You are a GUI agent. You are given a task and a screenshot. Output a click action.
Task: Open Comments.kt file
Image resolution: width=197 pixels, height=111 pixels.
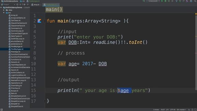16,28
